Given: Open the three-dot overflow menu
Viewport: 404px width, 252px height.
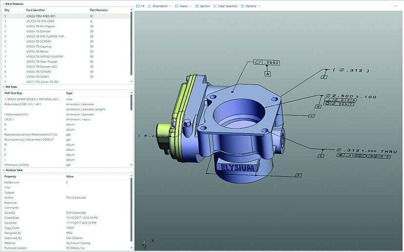Looking at the screenshot, I should coord(395,6).
